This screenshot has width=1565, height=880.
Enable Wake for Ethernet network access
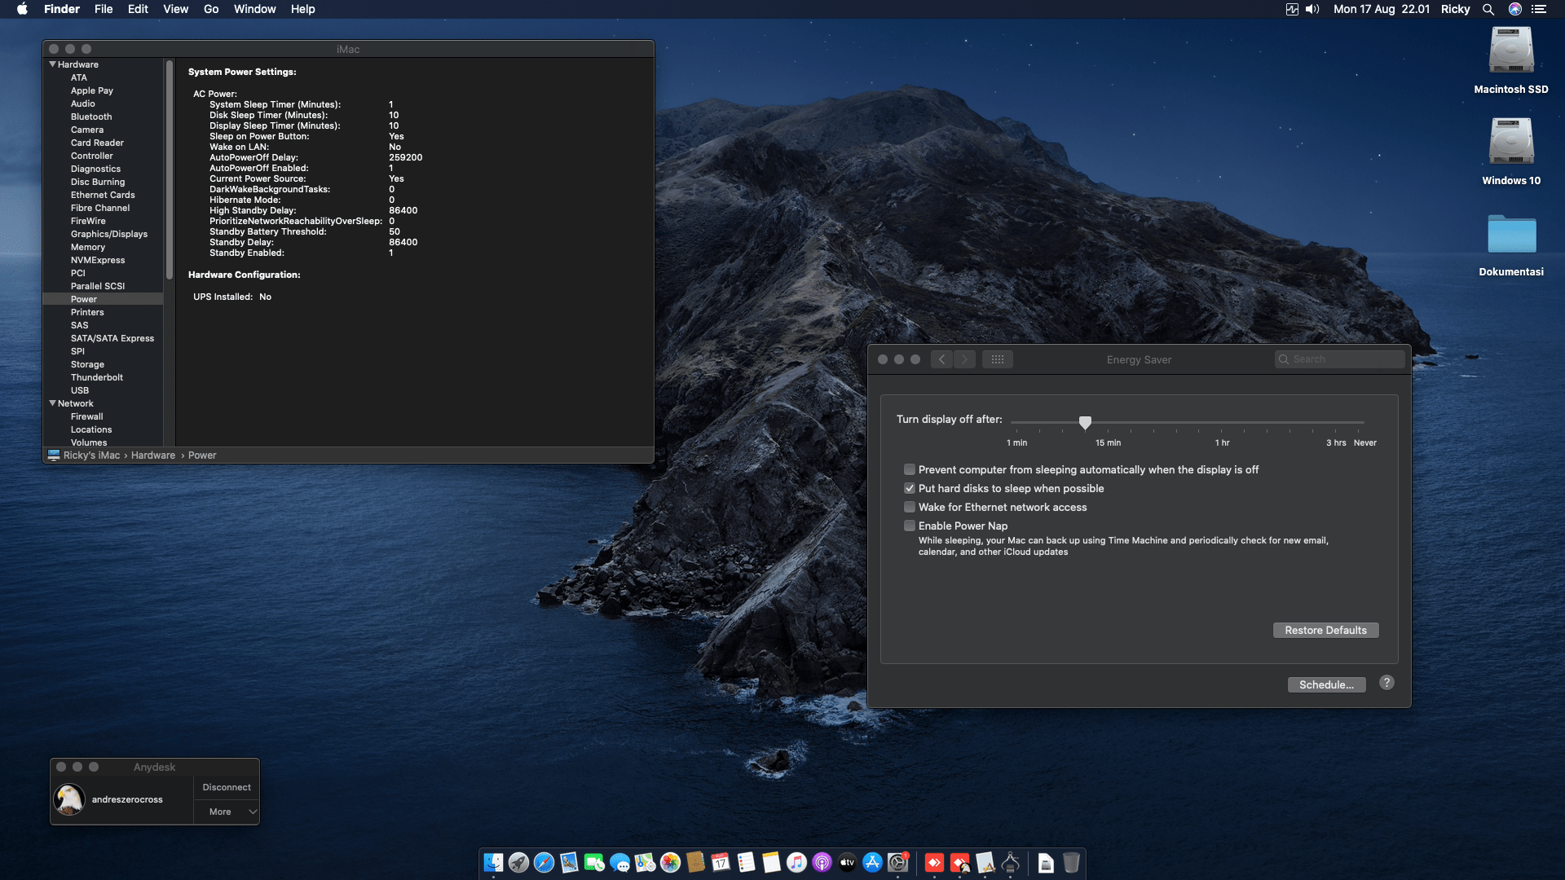(910, 507)
